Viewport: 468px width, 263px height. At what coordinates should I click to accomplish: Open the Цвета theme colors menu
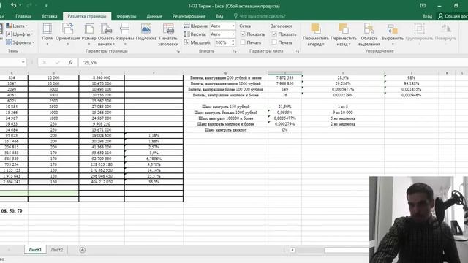click(18, 26)
